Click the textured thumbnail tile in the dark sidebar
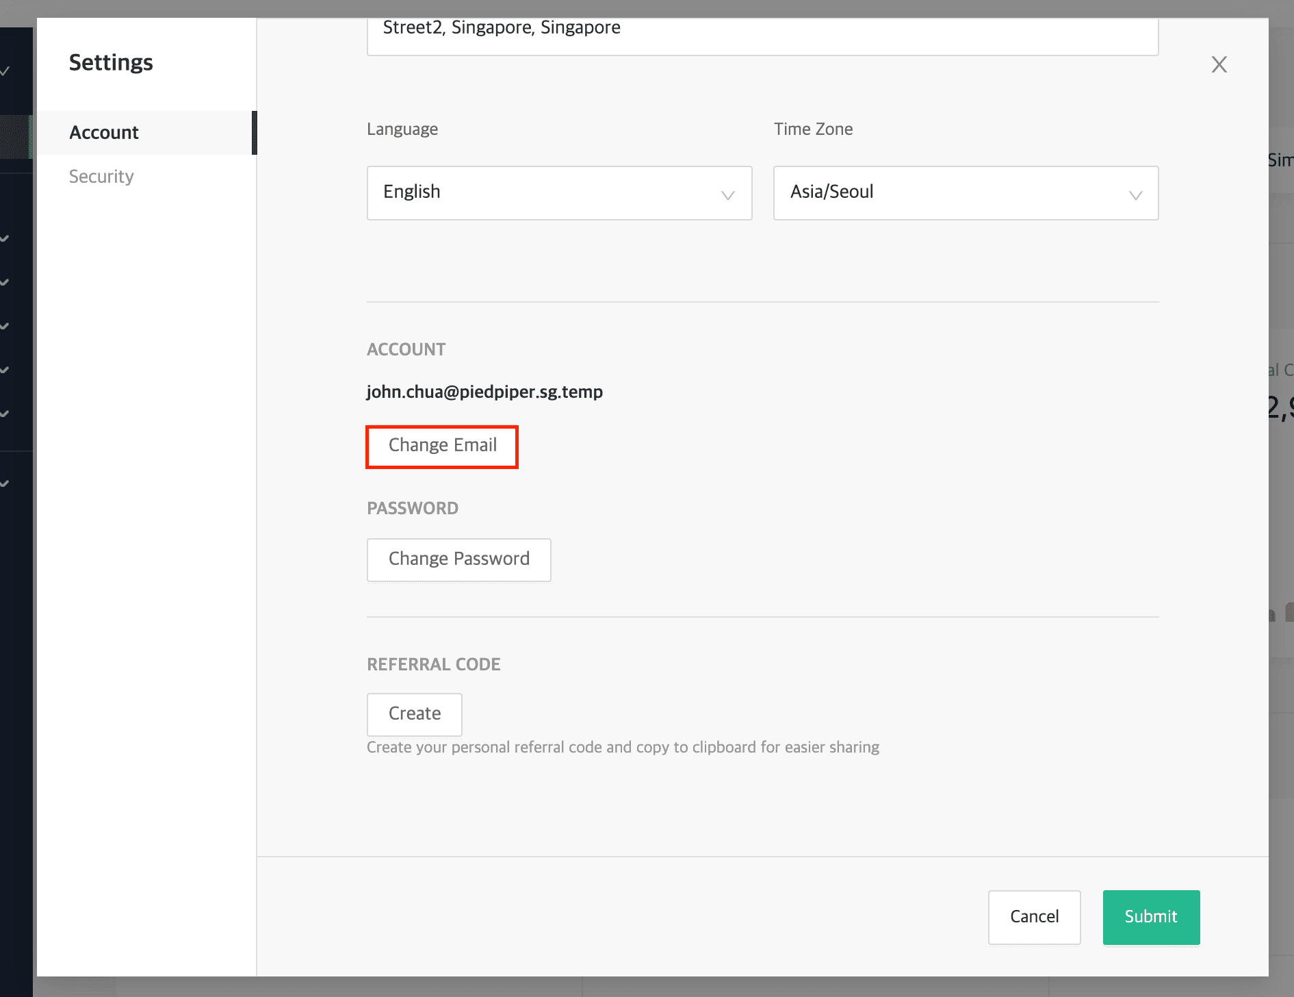Screen dimensions: 1294x997 (x=15, y=137)
